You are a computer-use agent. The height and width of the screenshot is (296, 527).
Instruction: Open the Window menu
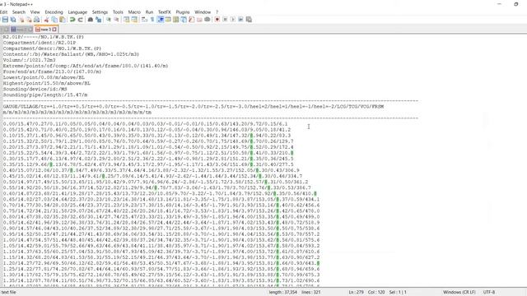[203, 12]
